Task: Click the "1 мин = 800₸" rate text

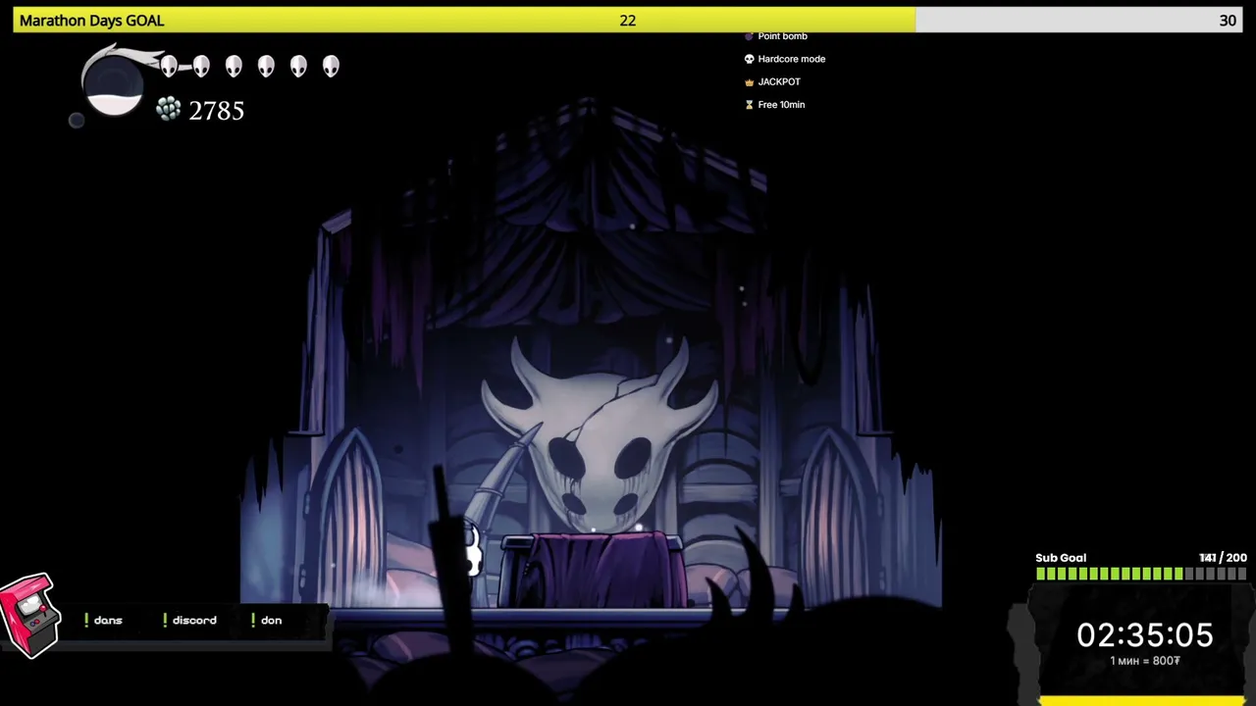Action: click(x=1145, y=661)
